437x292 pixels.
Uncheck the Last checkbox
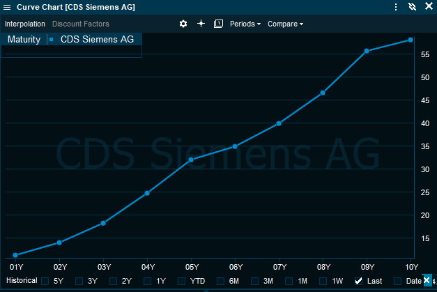tap(358, 281)
